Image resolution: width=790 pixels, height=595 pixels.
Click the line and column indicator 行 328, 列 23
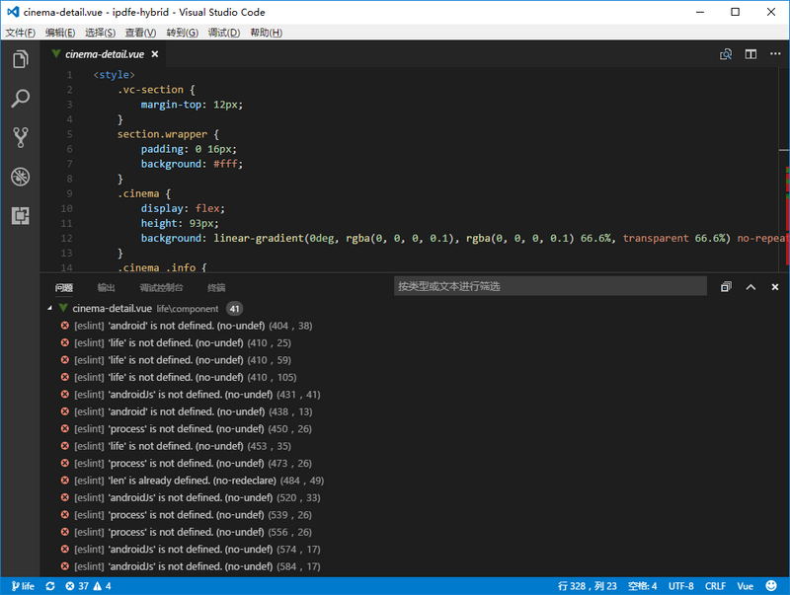pyautogui.click(x=587, y=586)
